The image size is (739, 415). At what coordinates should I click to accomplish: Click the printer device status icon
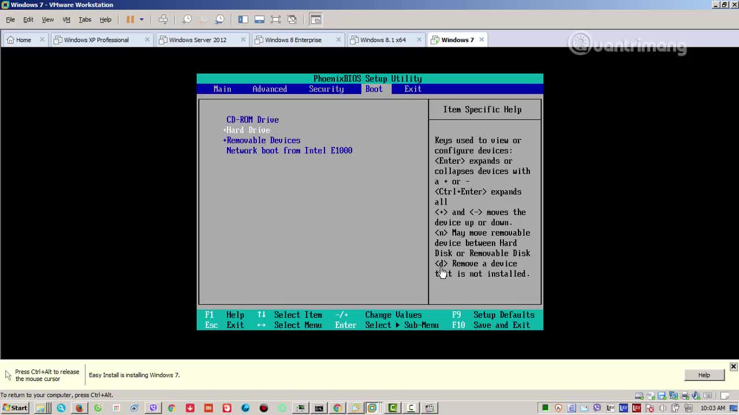point(685,396)
